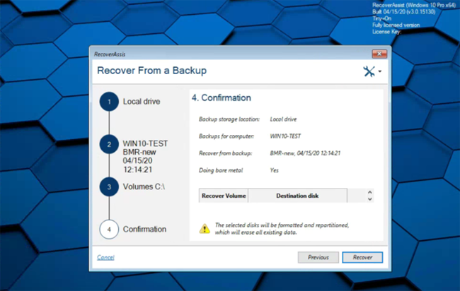Click the Destination disk column header
The width and height of the screenshot is (460, 291).
coord(297,196)
